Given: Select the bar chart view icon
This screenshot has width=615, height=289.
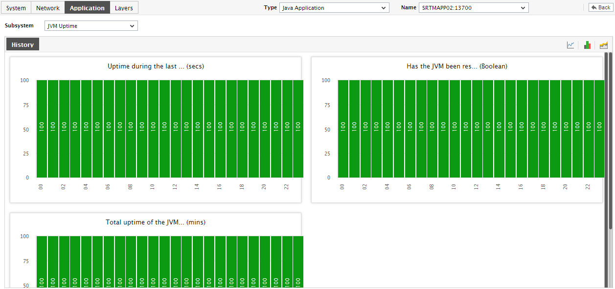Looking at the screenshot, I should (x=587, y=45).
